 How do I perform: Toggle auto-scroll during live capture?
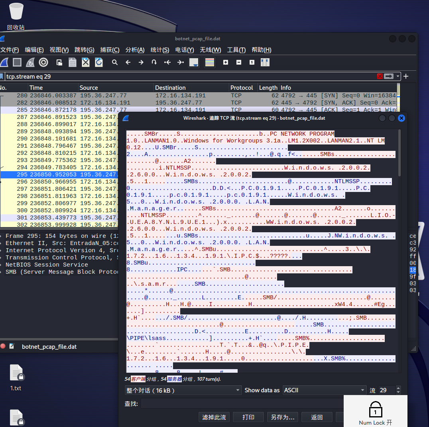(x=194, y=62)
